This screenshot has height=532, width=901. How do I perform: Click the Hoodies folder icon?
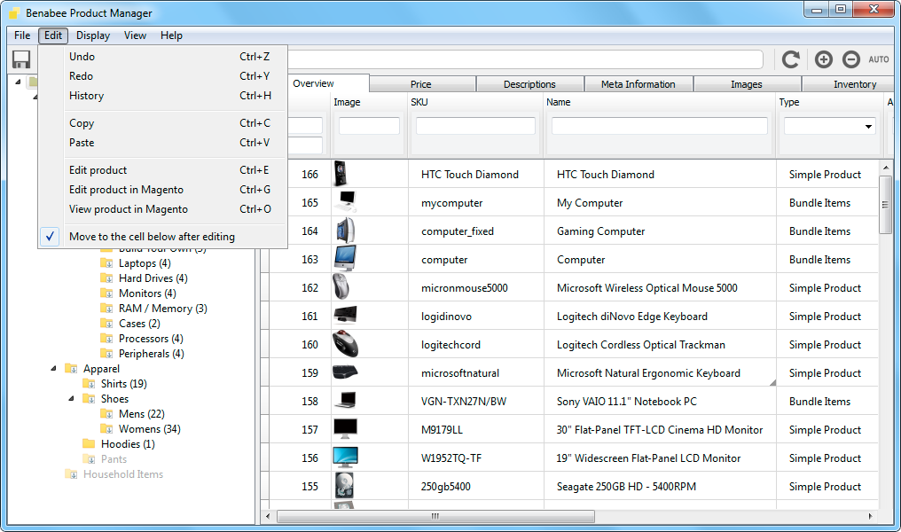89,444
